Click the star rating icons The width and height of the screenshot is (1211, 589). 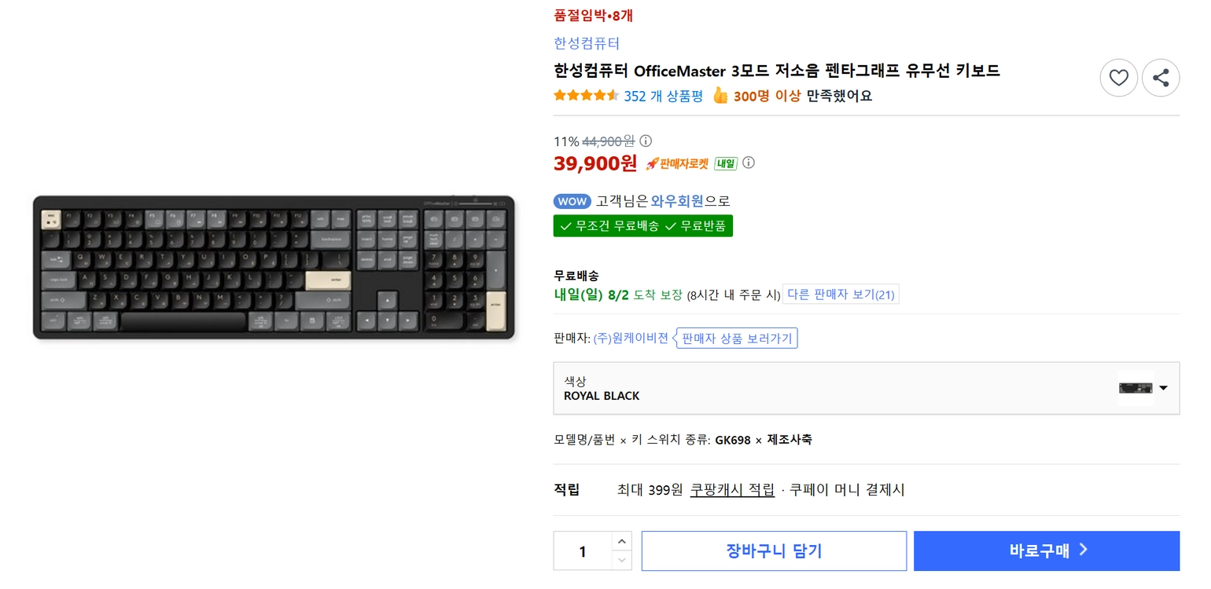tap(587, 96)
